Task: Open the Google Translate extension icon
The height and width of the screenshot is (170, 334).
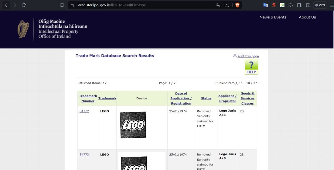Action: click(265, 5)
